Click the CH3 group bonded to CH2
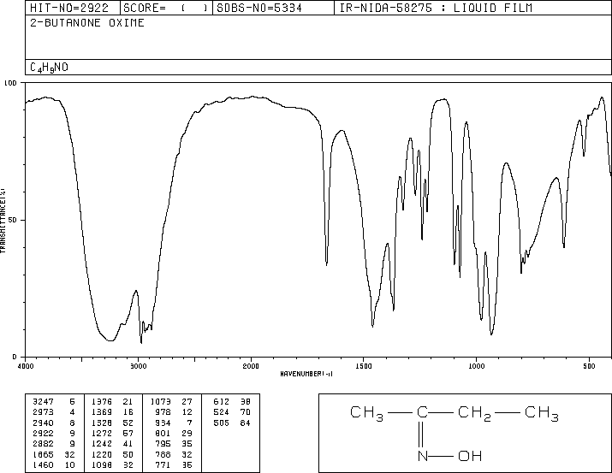Image resolution: width=612 pixels, height=473 pixels. tap(542, 413)
